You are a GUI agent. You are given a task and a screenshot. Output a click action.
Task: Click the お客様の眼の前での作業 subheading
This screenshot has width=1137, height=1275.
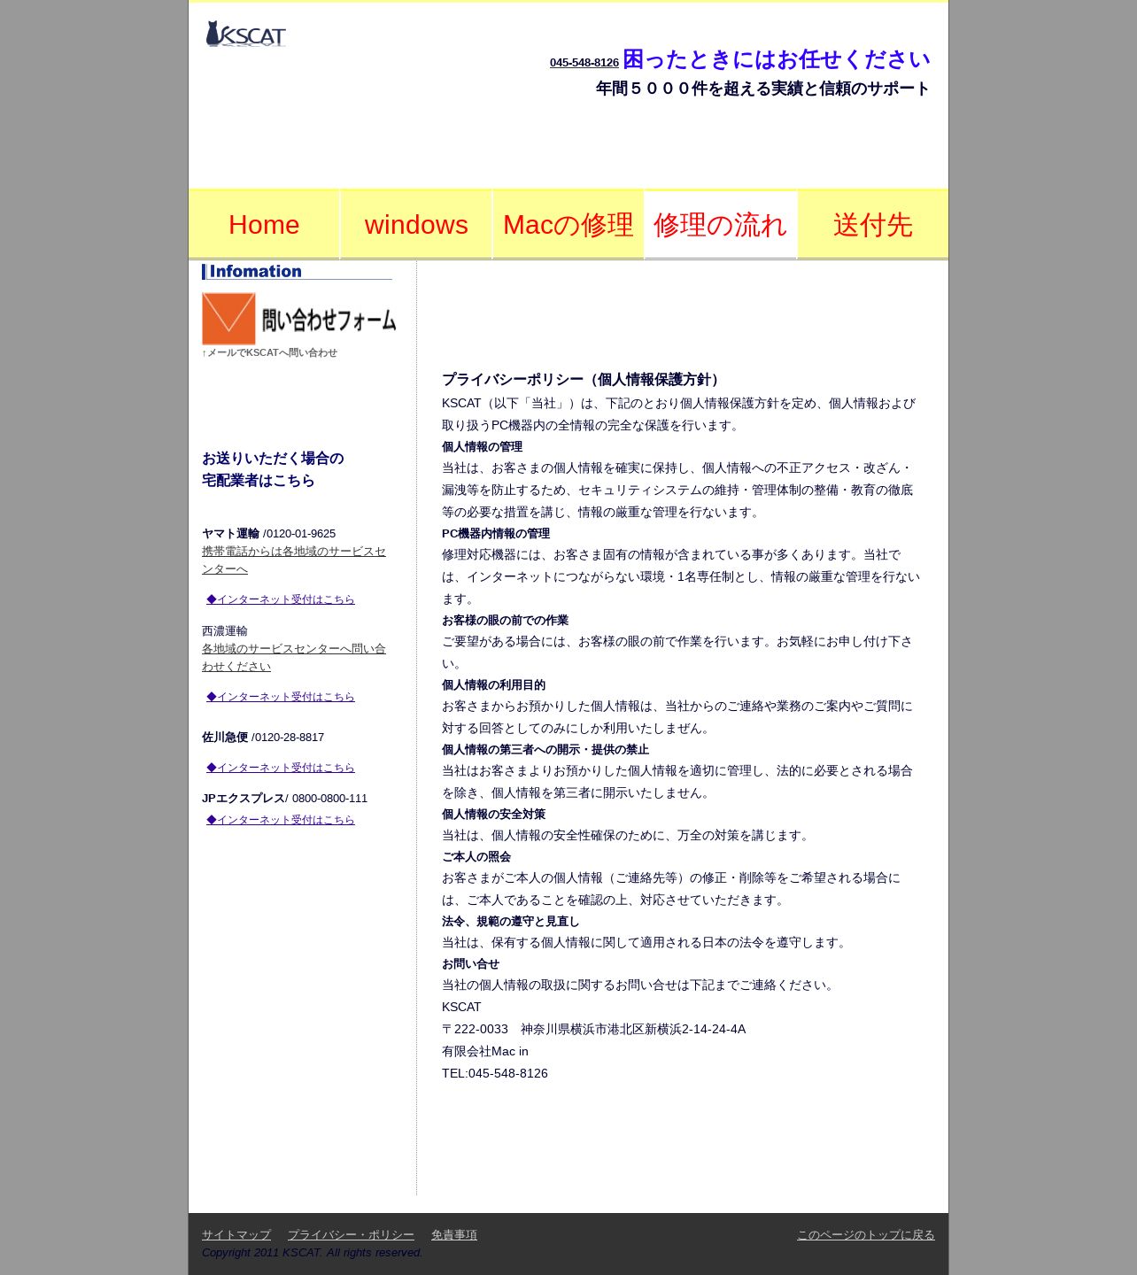pyautogui.click(x=505, y=621)
